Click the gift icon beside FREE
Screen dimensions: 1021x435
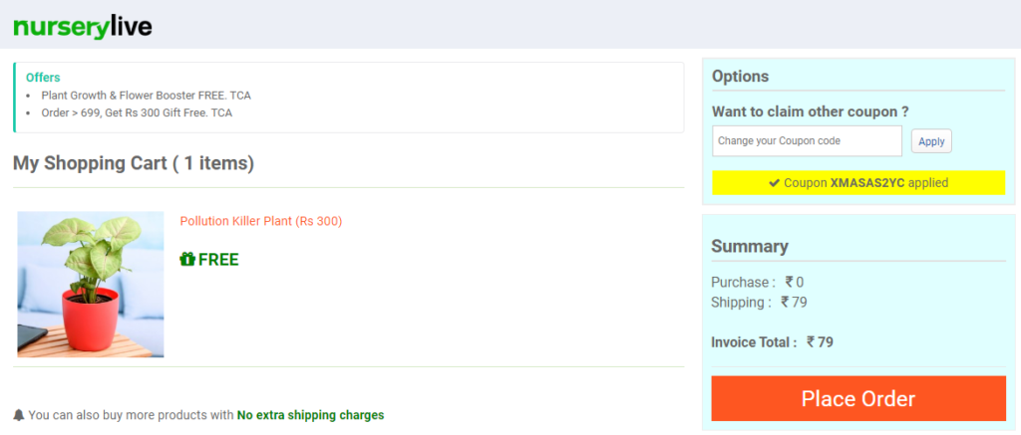point(187,260)
